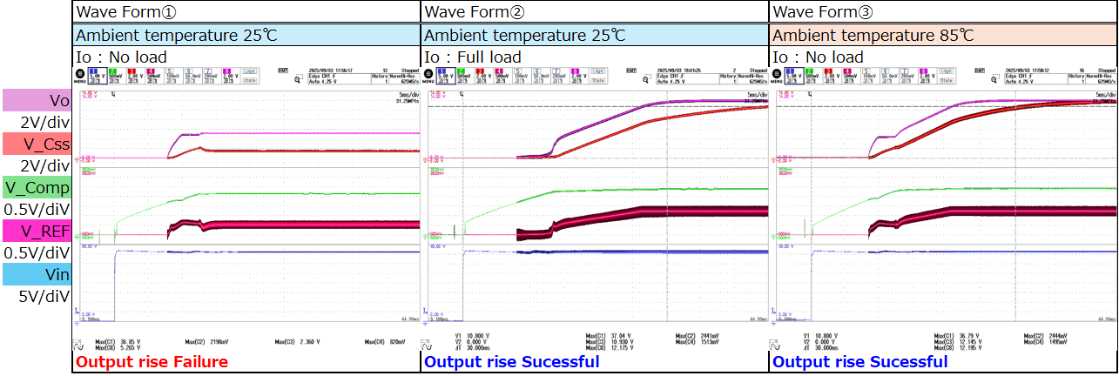Toggle channel 3 (2.00 V) in Wave Form① scope
Screen dimensions: 1119x376
point(135,76)
